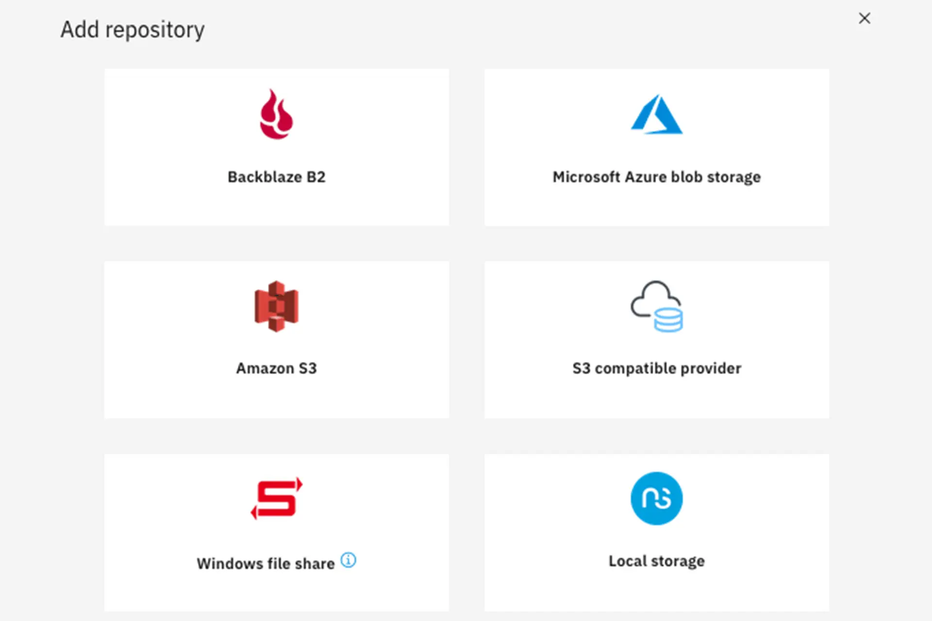The height and width of the screenshot is (621, 932).
Task: Close the Add repository dialog
Action: click(x=865, y=18)
